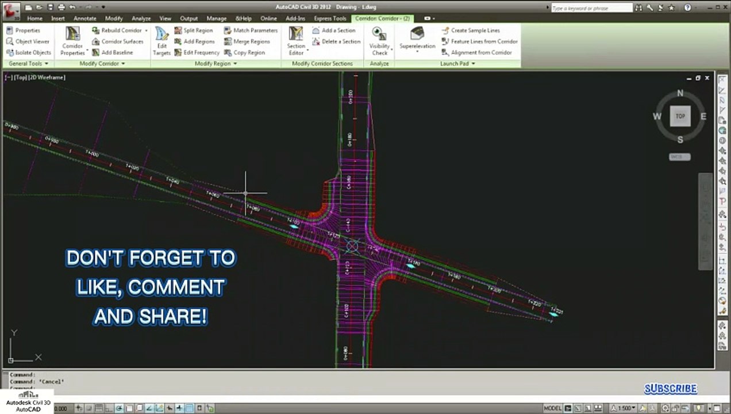Select Isolate Objects tool

(x=29, y=52)
